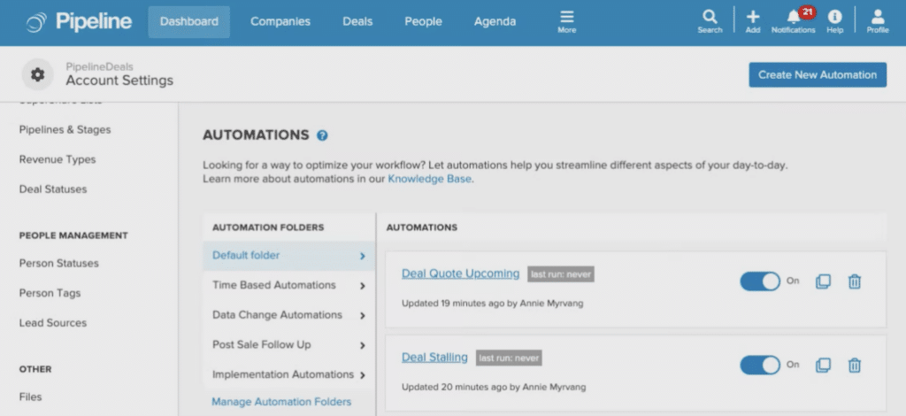Open the Deals tab

coord(357,22)
